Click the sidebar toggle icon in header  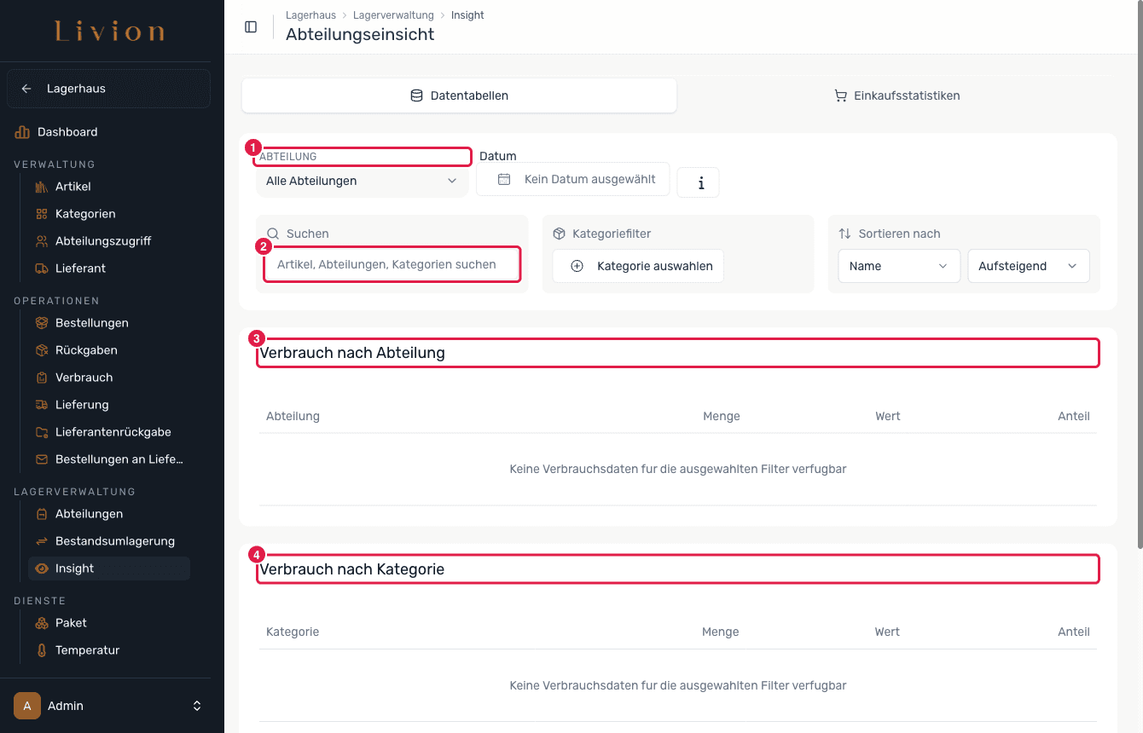coord(251,26)
